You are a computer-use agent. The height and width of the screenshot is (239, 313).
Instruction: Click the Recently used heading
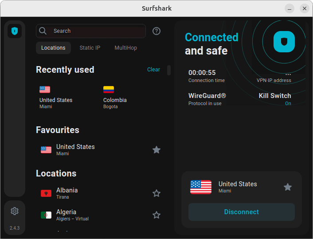click(65, 70)
